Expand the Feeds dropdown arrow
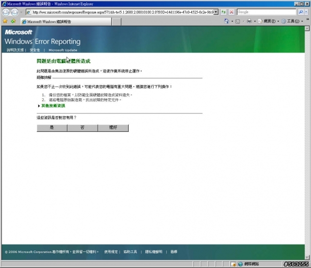The image size is (311, 268). coord(243,21)
